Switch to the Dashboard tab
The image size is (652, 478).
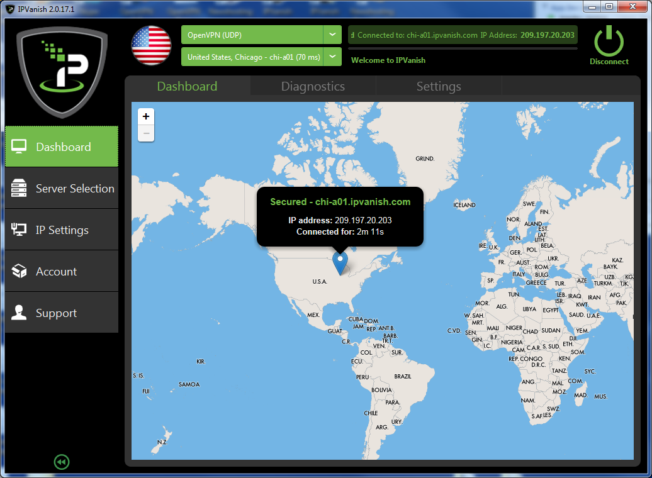187,86
